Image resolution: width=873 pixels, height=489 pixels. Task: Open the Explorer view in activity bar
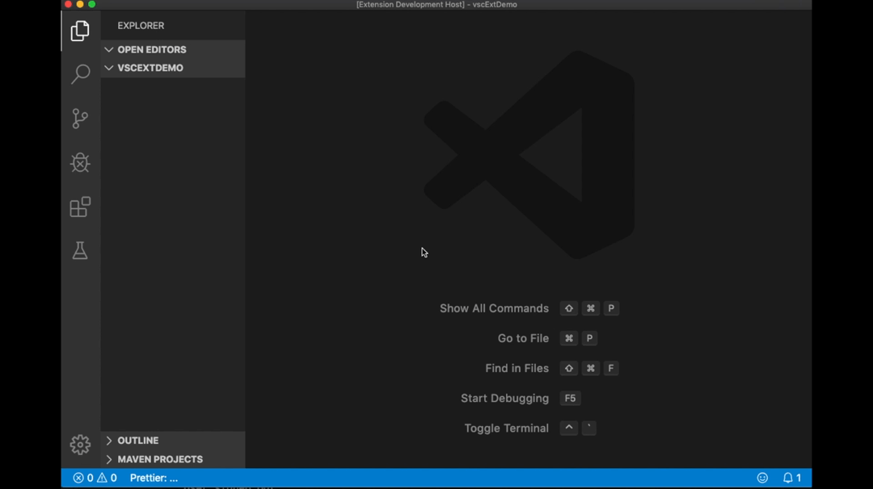click(x=80, y=31)
